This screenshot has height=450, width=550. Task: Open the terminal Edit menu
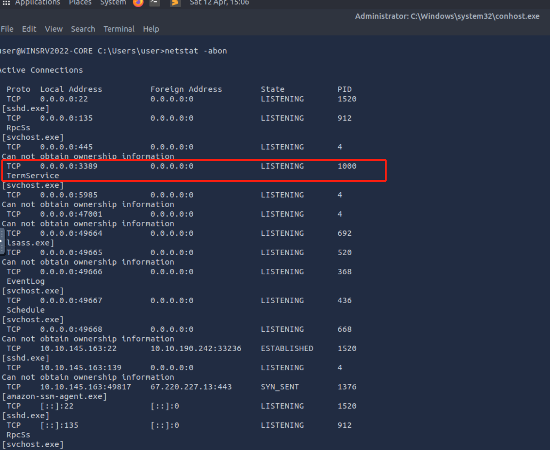(x=29, y=29)
